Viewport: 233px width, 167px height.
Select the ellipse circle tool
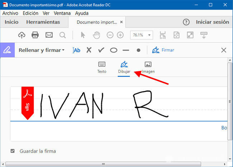coord(114,50)
